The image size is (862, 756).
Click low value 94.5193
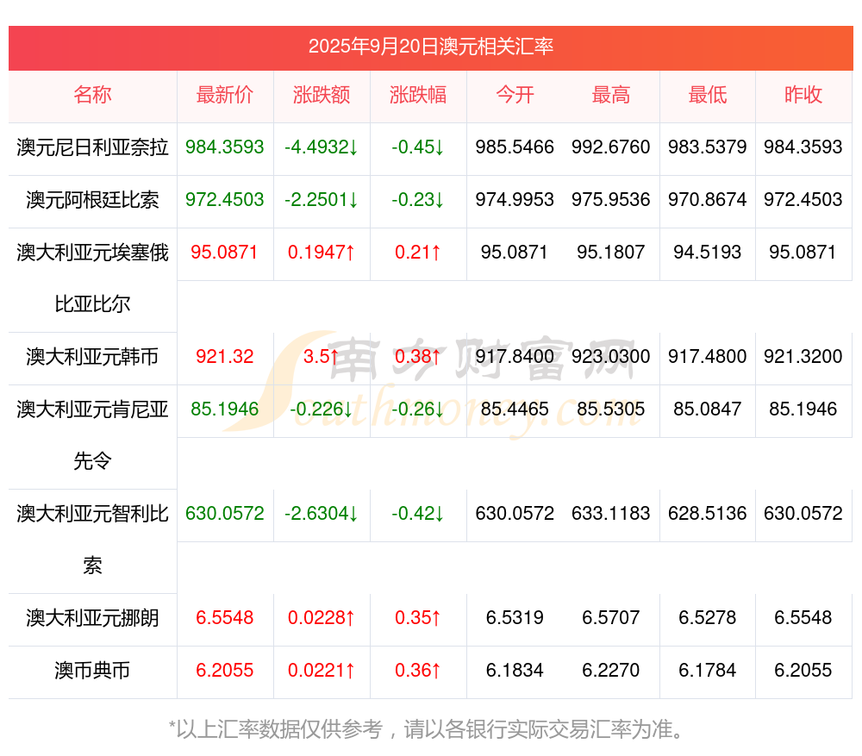[x=708, y=253]
